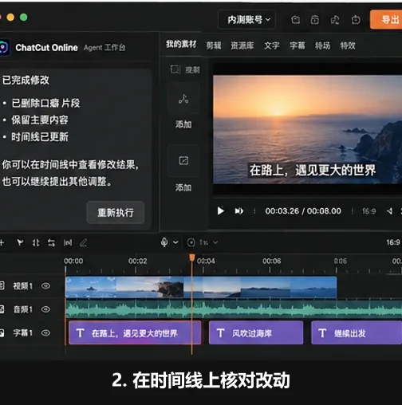Click the swap arrows timeline icon

tap(52, 242)
